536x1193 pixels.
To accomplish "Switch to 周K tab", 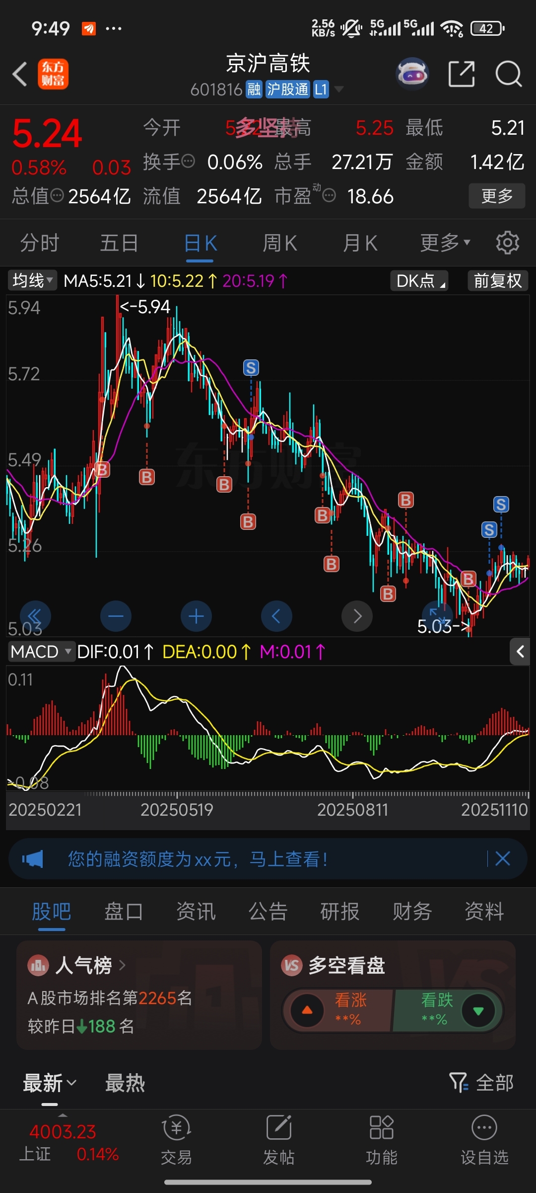I will click(280, 243).
